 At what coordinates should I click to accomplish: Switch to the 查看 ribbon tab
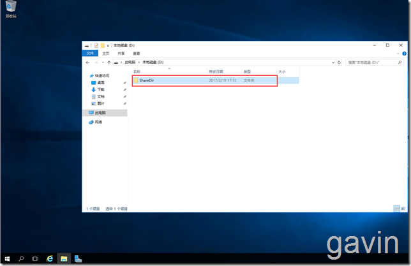pos(137,54)
